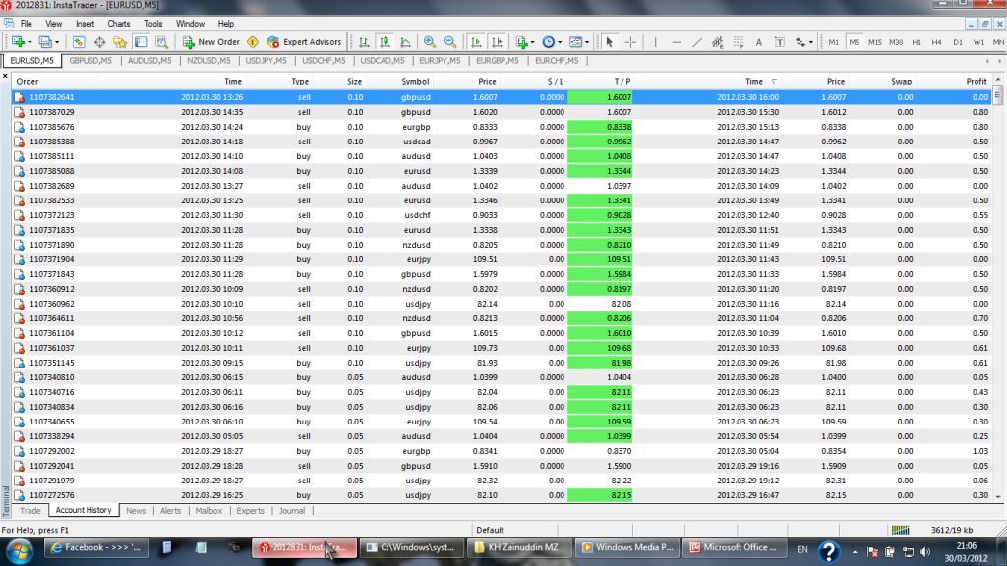Screen dimensions: 1007x566
Task: Sort history by Profit column header
Action: [976, 82]
